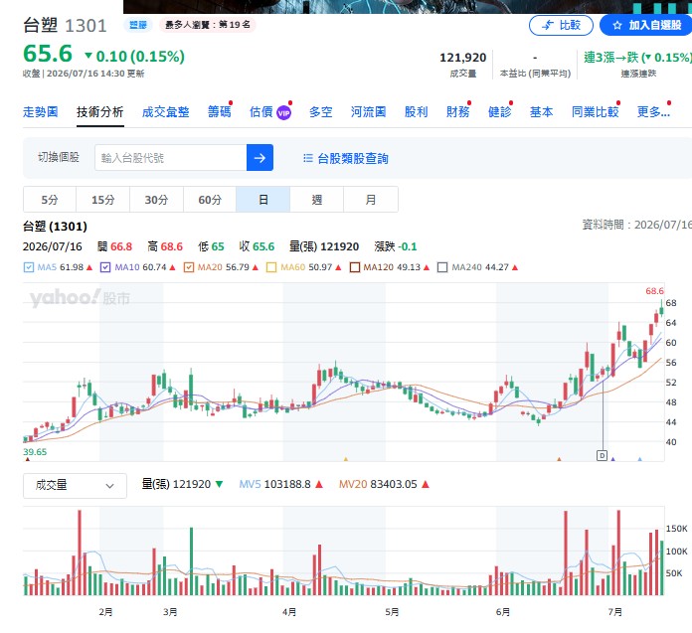Viewport: 692px width, 633px height.
Task: Select the 日 daily chart interval
Action: 263,200
